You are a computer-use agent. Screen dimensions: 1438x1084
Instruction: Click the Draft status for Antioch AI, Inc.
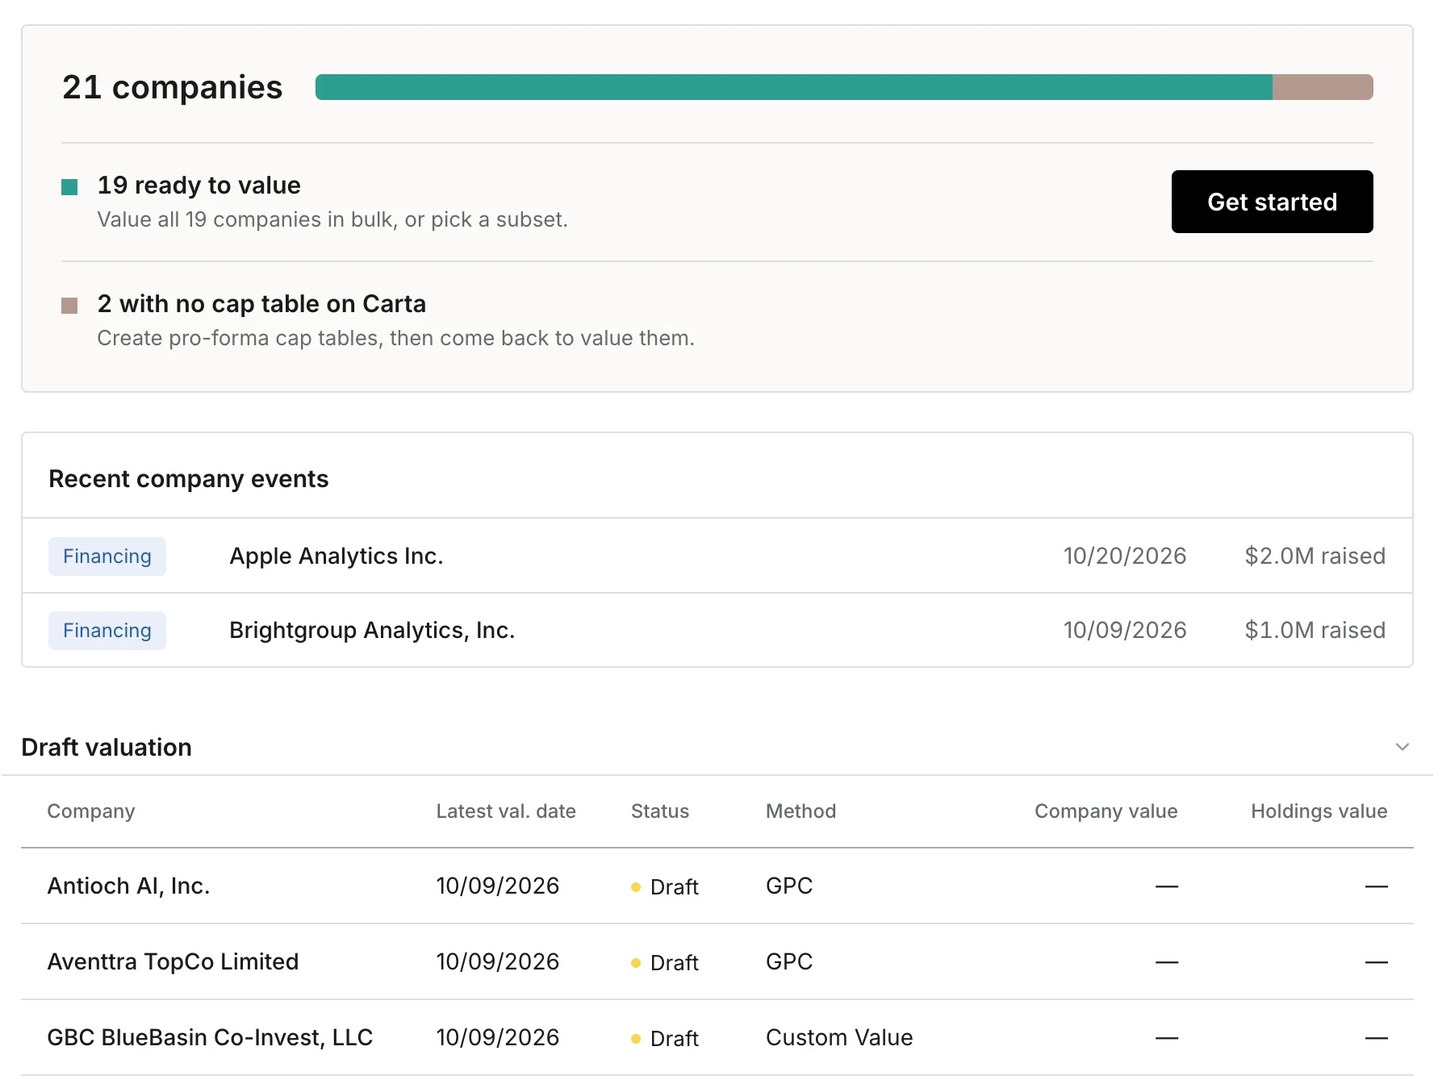[665, 887]
